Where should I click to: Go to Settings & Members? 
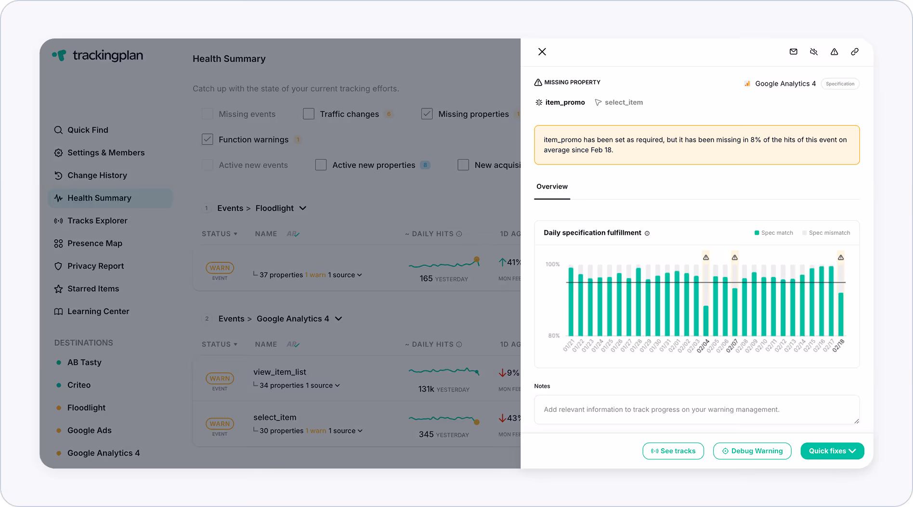coord(106,152)
